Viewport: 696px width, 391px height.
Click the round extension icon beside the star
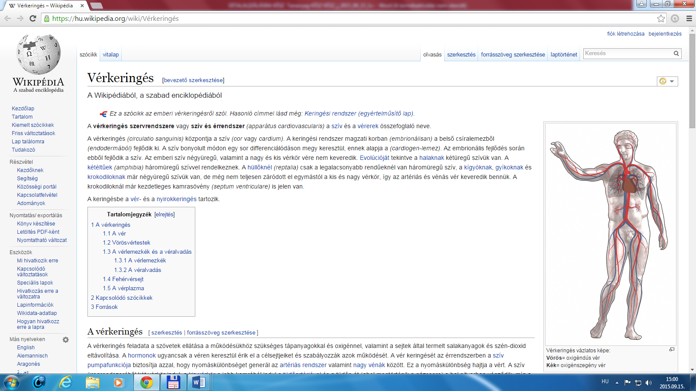[x=675, y=18]
